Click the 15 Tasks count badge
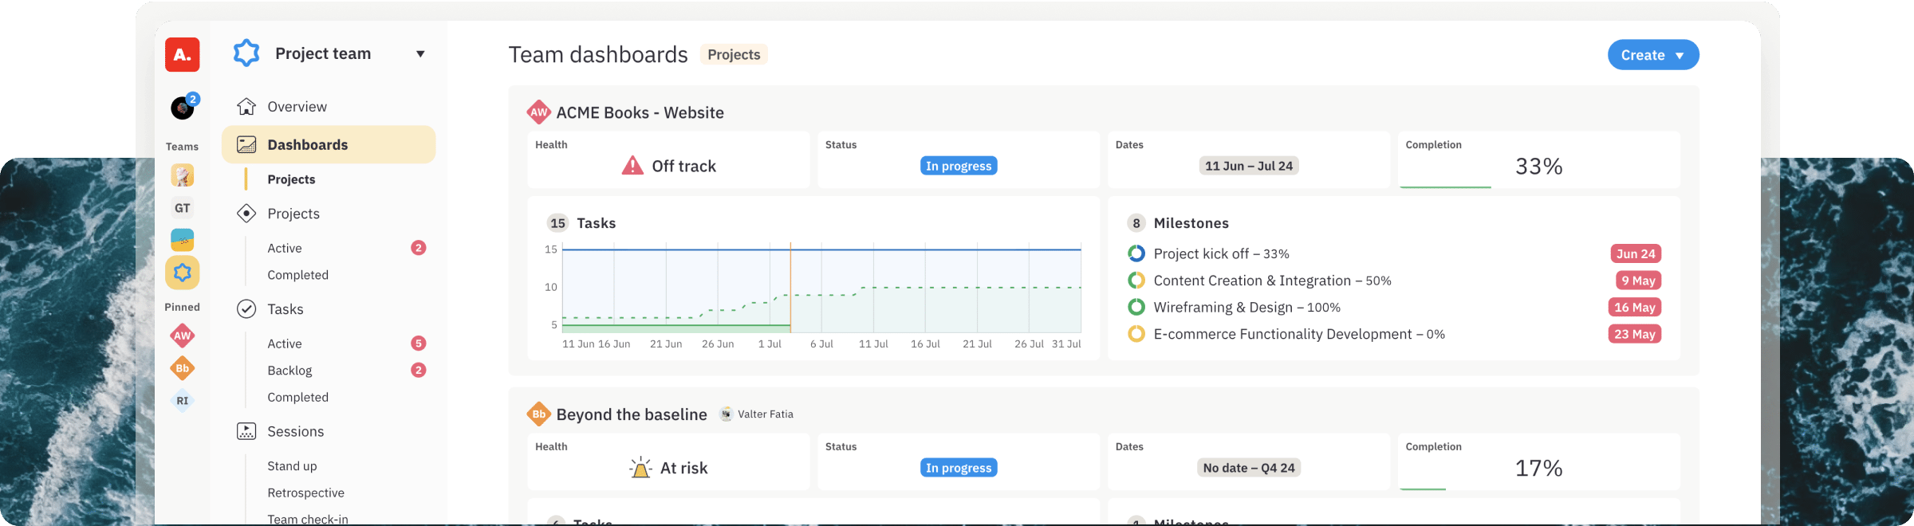This screenshot has height=526, width=1914. pos(557,223)
